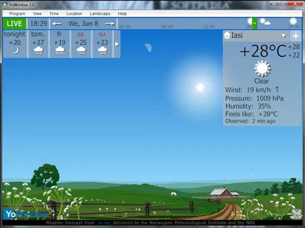Image resolution: width=305 pixels, height=228 pixels.
Task: Click Observed: 2 min ago text
Action: pos(250,121)
